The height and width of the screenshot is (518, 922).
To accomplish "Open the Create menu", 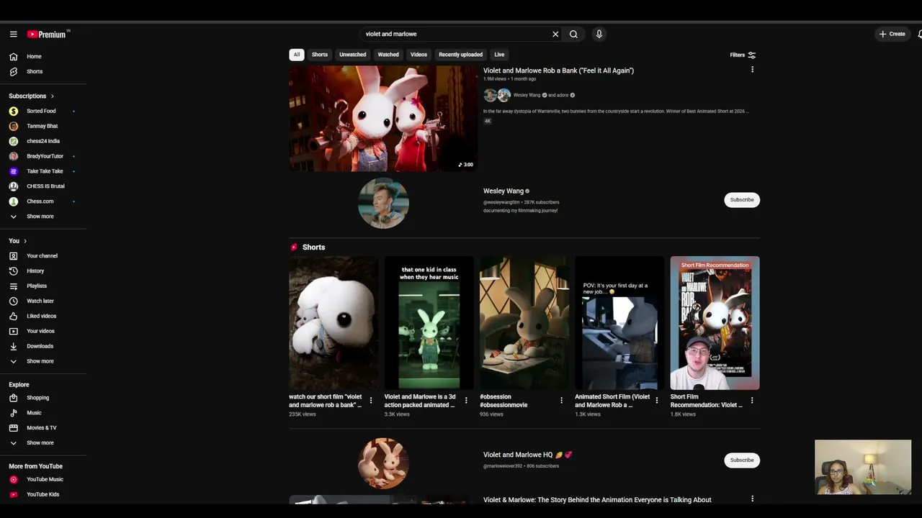I will pos(892,34).
